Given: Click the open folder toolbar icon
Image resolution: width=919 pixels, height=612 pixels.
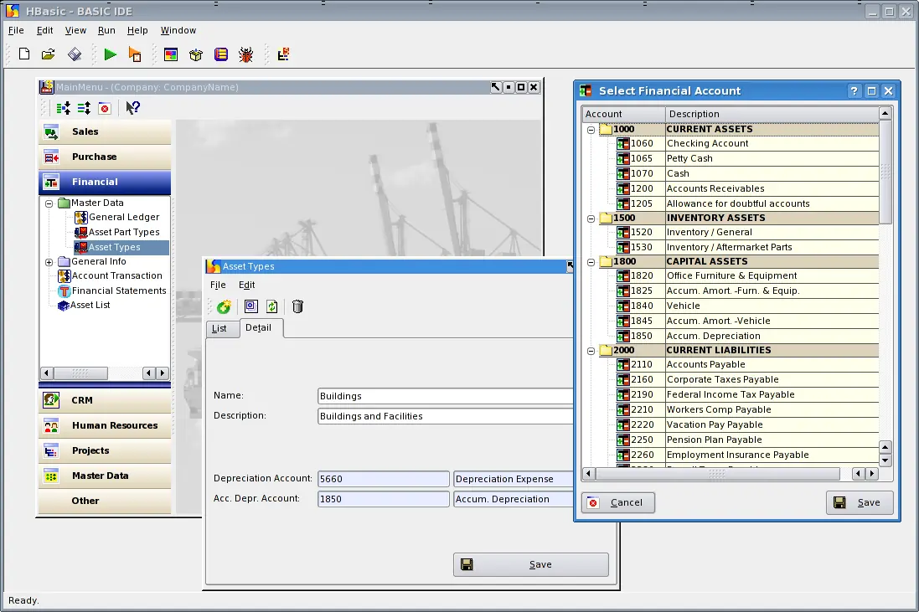Looking at the screenshot, I should [48, 54].
